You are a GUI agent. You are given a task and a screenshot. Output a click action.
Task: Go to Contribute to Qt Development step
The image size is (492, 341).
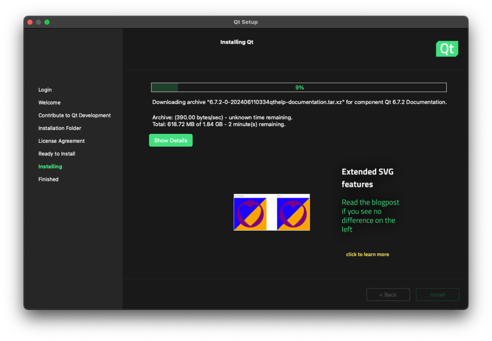coord(74,116)
